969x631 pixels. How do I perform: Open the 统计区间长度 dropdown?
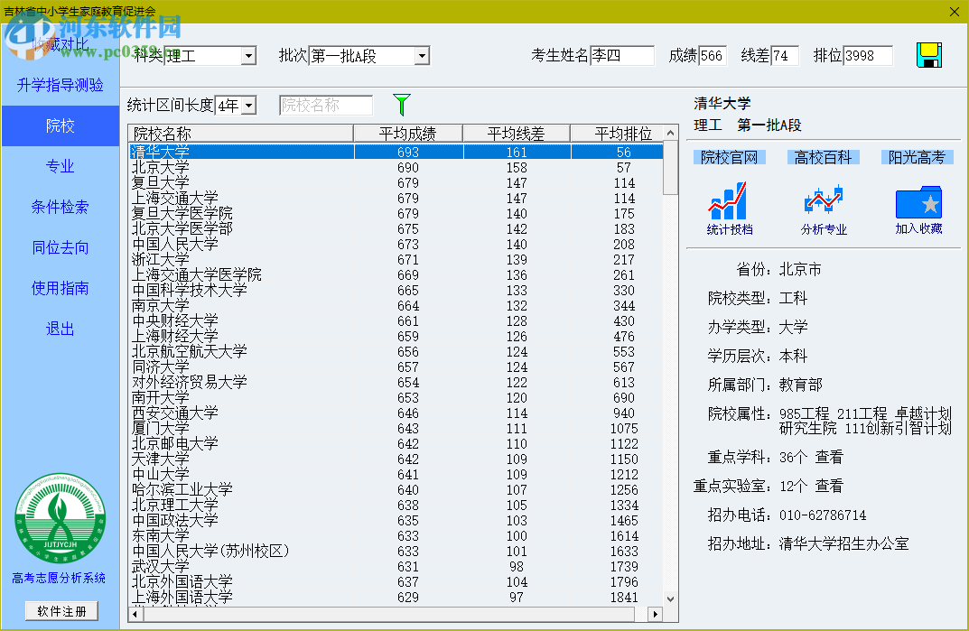pyautogui.click(x=248, y=106)
